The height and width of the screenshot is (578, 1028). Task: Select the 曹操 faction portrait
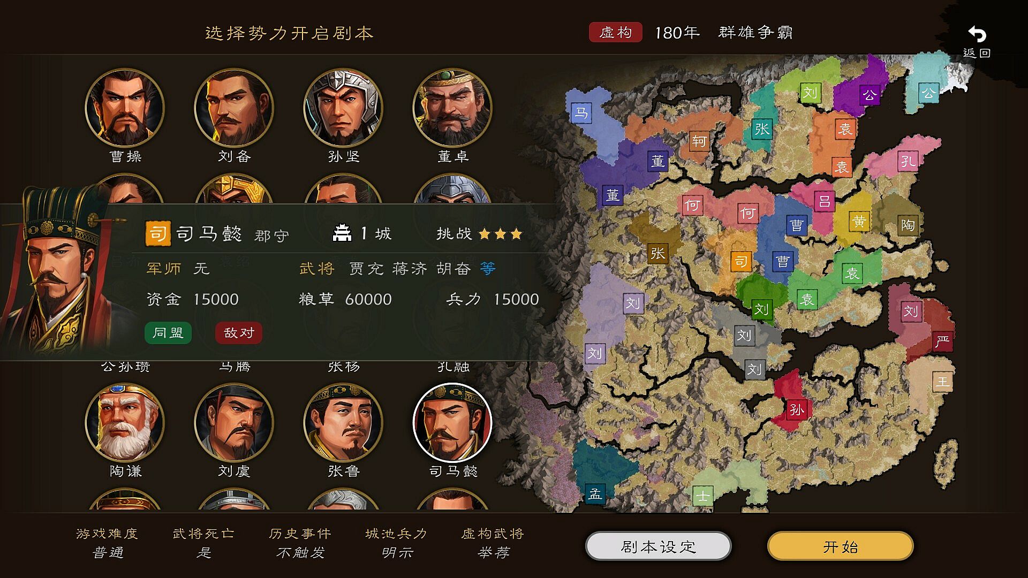point(125,108)
